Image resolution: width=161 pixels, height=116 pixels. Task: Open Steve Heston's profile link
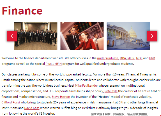(61, 97)
